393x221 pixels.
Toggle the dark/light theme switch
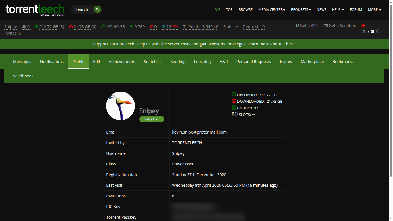pyautogui.click(x=371, y=31)
